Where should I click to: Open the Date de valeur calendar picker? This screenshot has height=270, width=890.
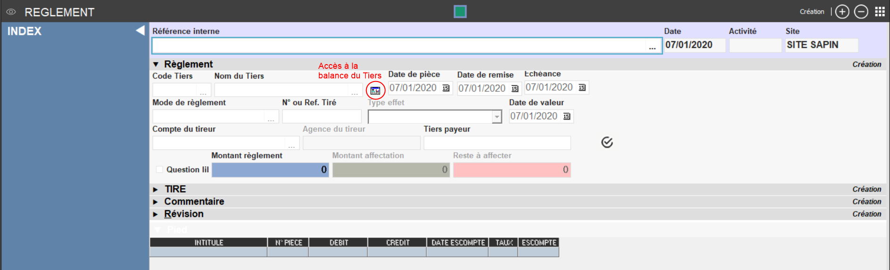click(566, 116)
